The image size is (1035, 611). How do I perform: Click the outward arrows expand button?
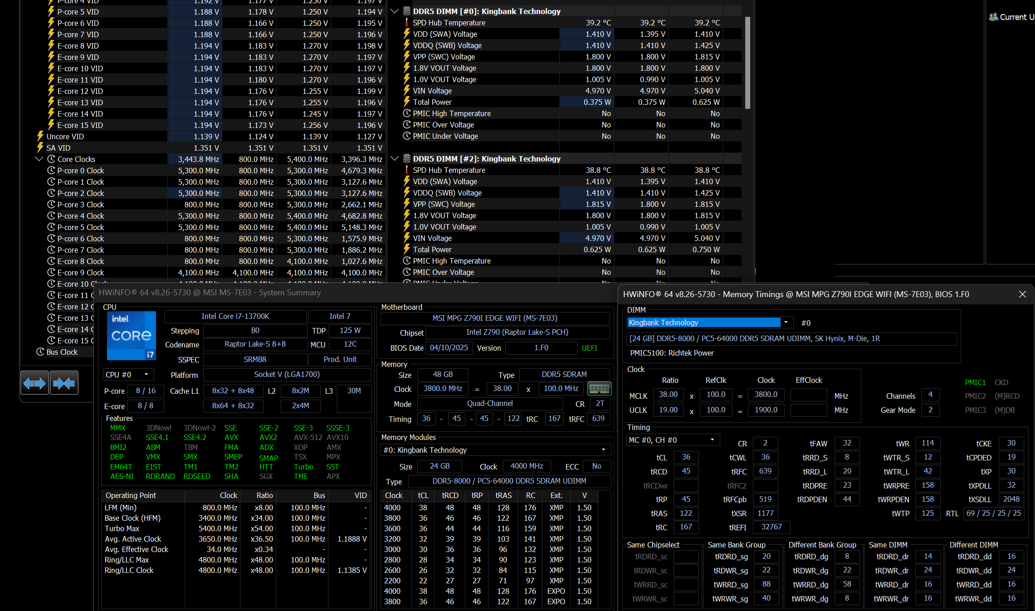tap(34, 383)
